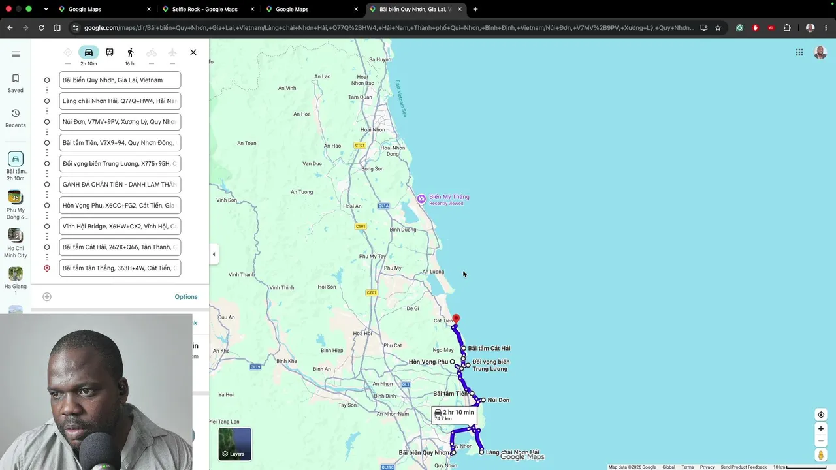Select flights travel mode
The height and width of the screenshot is (470, 836).
172,52
